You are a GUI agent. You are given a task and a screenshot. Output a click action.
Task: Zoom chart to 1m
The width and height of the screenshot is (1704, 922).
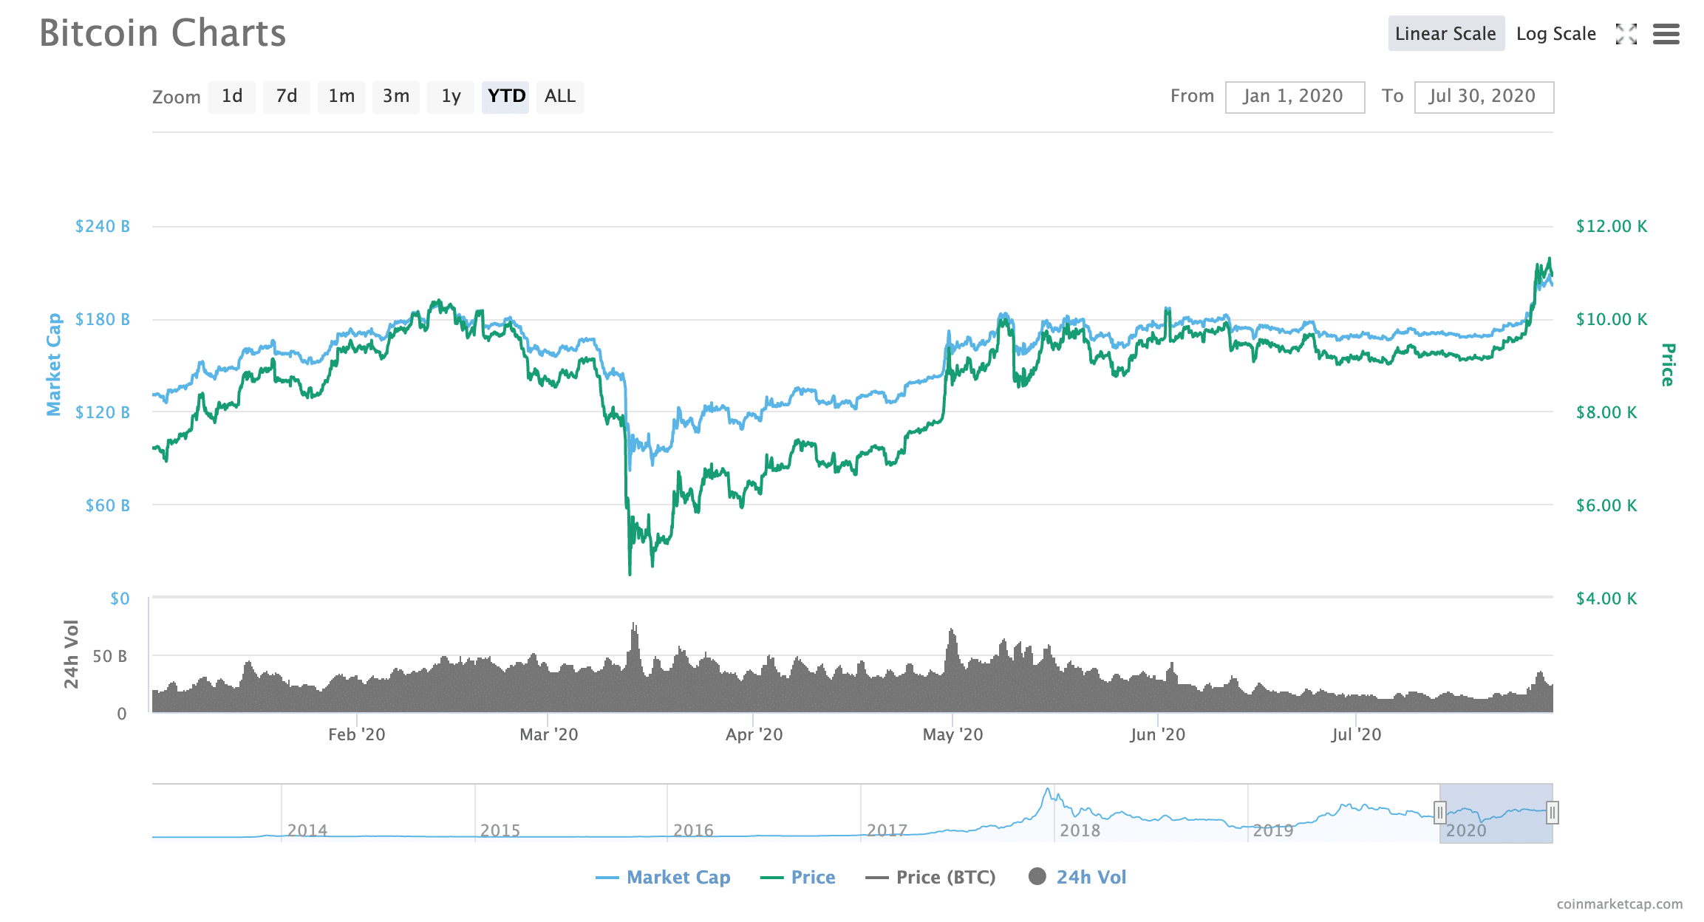pyautogui.click(x=341, y=97)
